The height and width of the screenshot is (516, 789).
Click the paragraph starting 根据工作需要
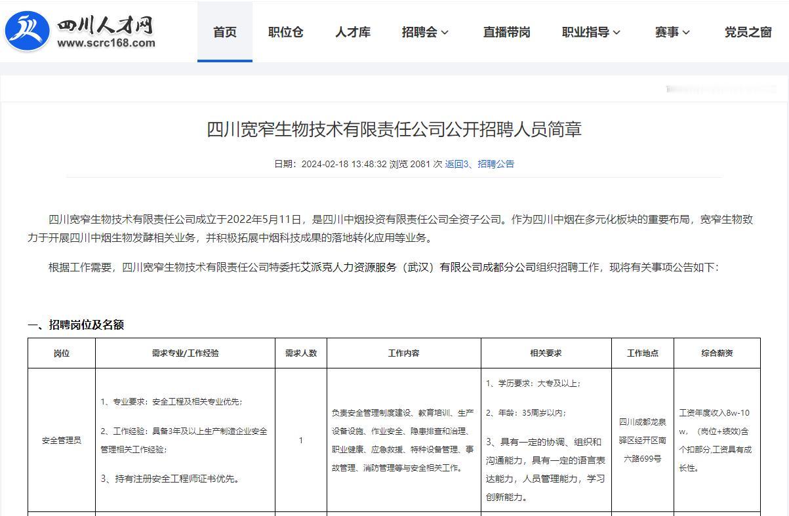click(x=384, y=268)
